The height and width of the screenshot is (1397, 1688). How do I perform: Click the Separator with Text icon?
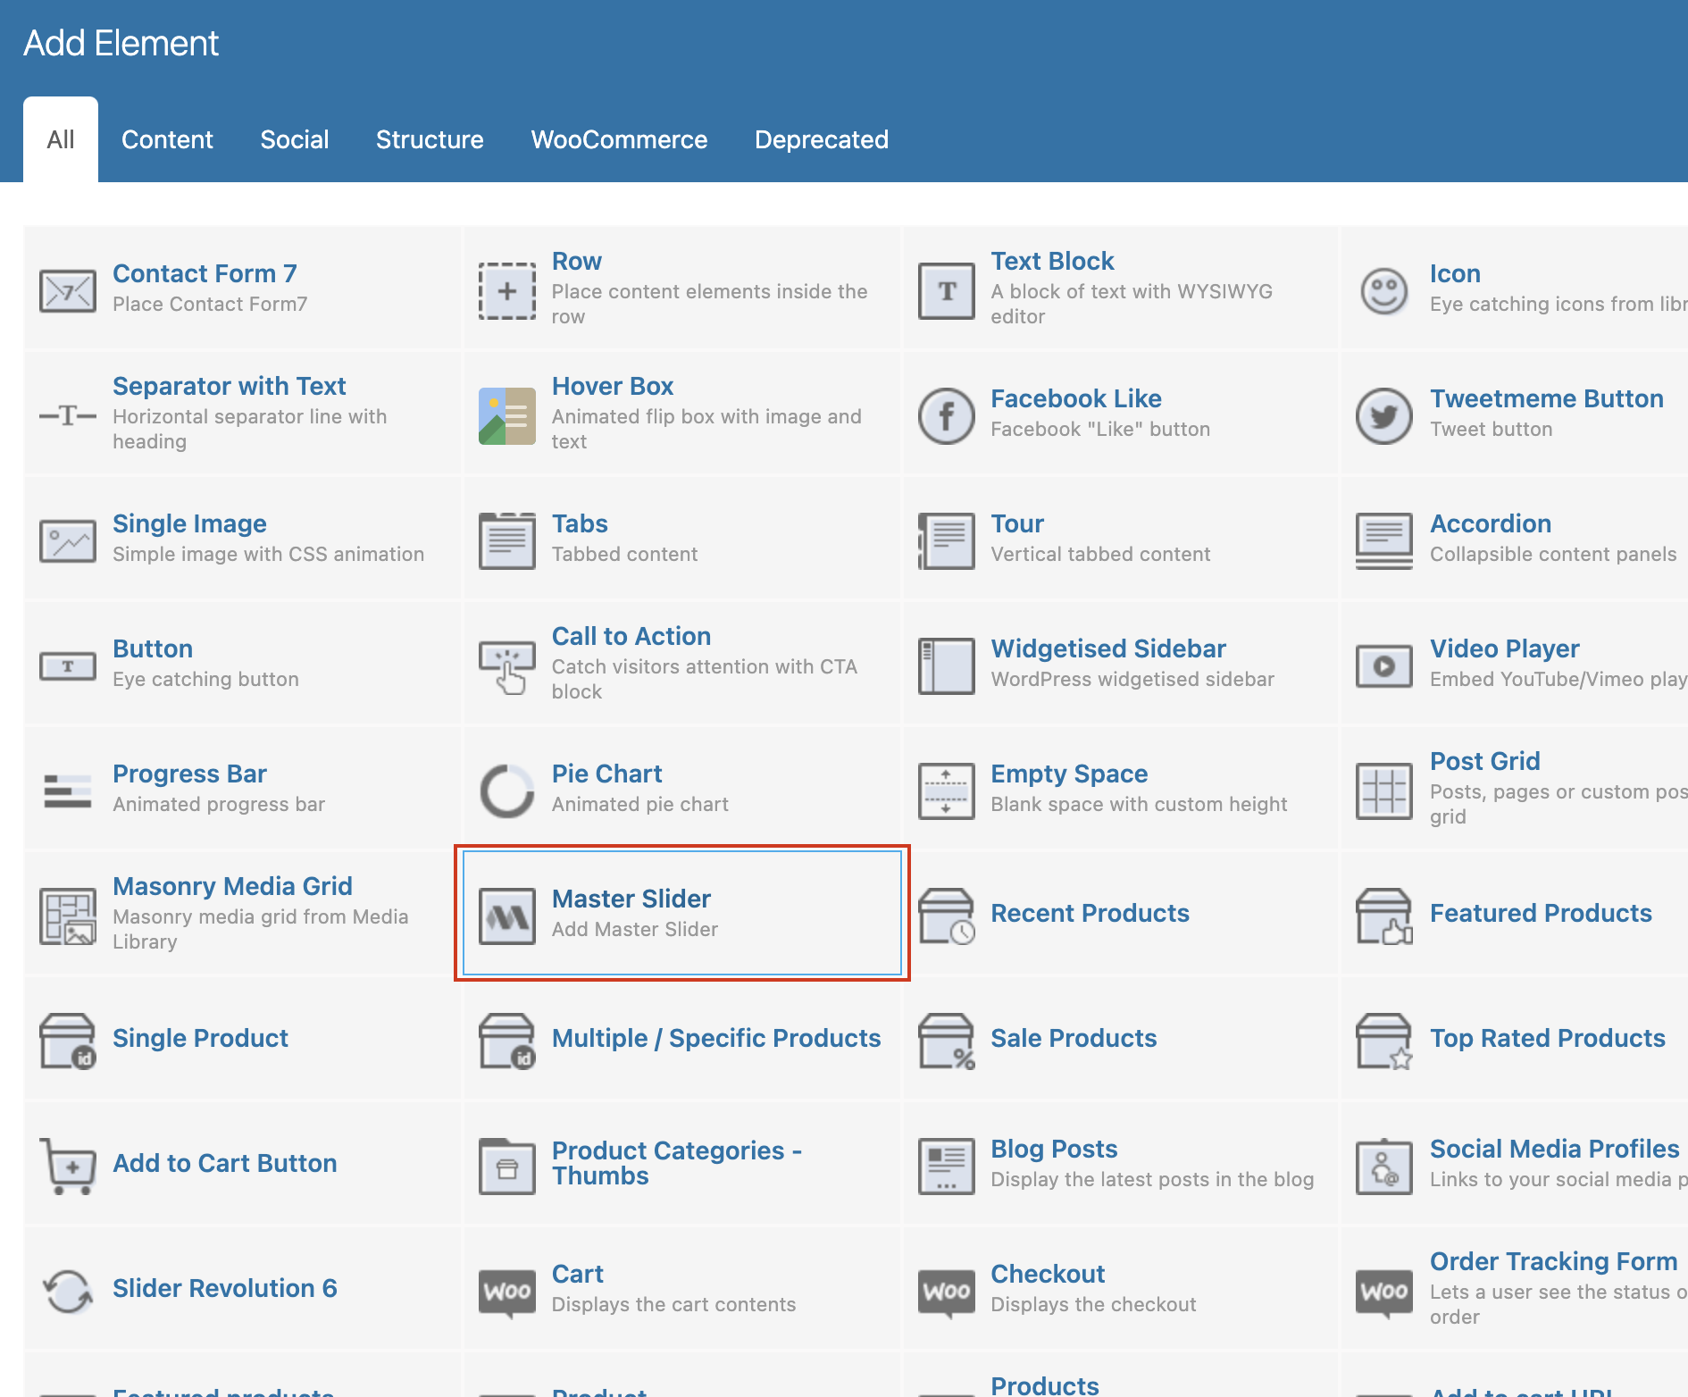click(68, 415)
